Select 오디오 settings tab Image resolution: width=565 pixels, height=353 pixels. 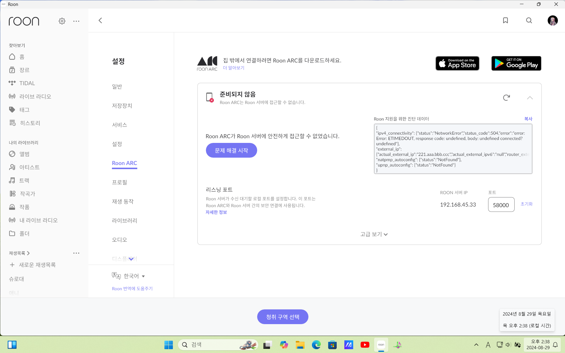click(119, 240)
